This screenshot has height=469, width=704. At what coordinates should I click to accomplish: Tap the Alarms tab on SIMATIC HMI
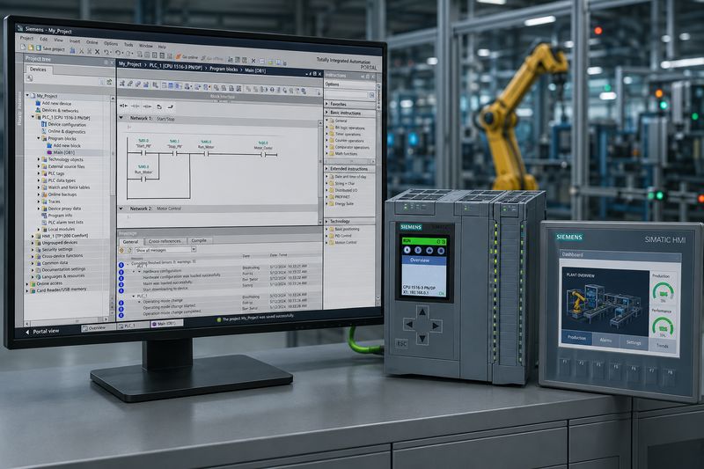pyautogui.click(x=605, y=340)
